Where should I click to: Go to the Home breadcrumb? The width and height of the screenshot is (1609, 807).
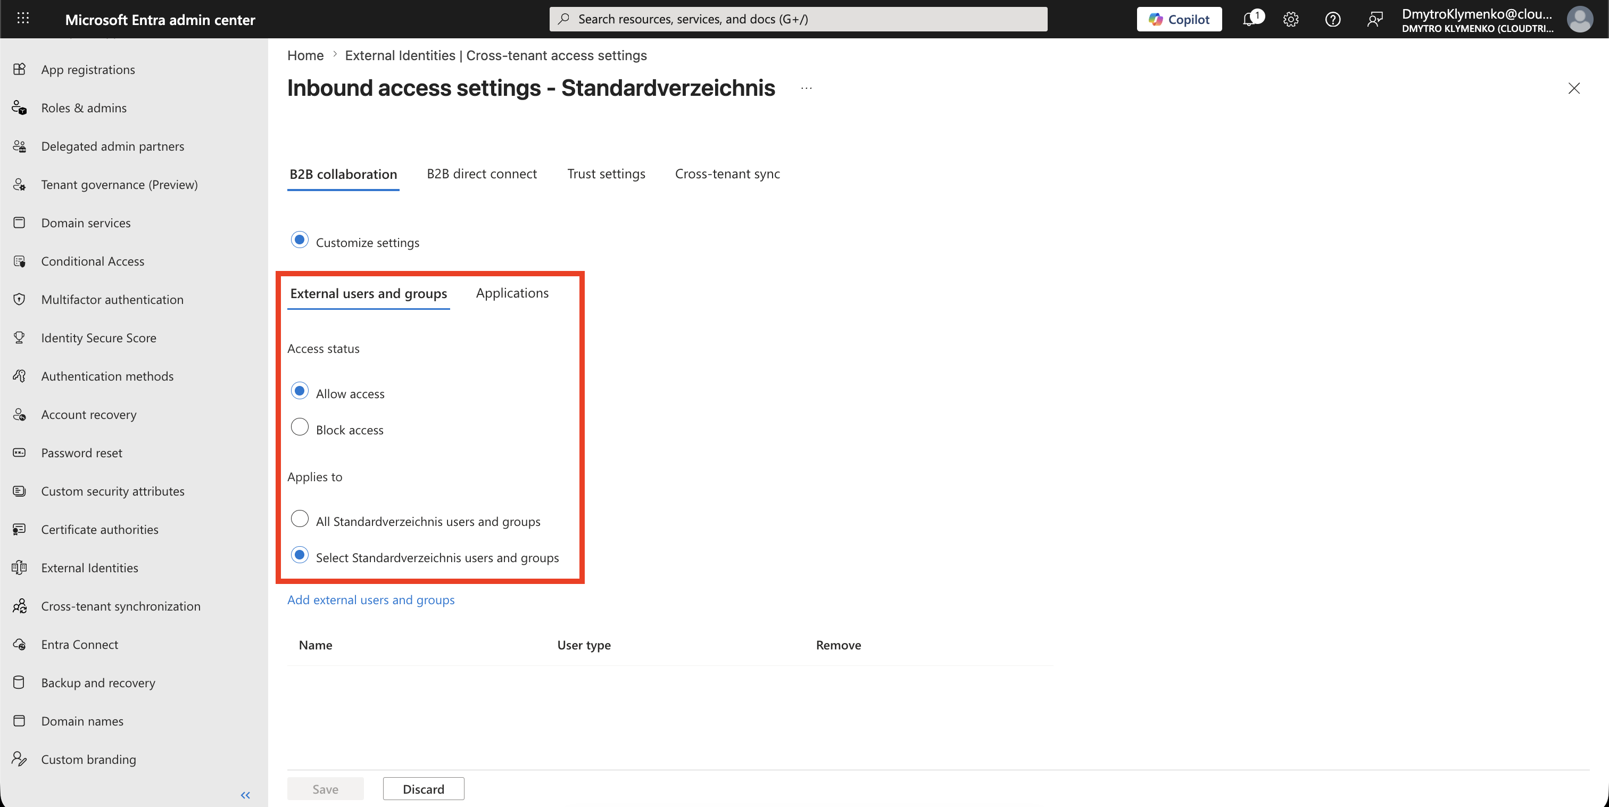coord(305,56)
